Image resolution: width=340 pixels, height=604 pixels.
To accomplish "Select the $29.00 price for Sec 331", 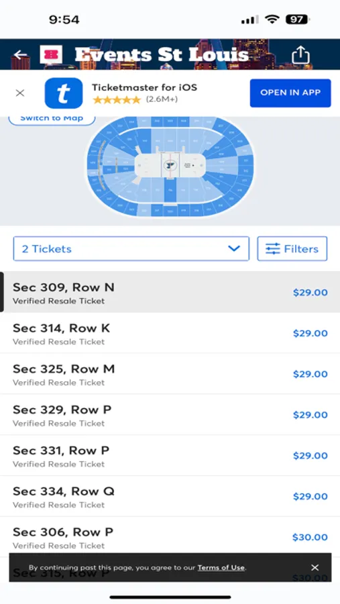I will pos(310,456).
